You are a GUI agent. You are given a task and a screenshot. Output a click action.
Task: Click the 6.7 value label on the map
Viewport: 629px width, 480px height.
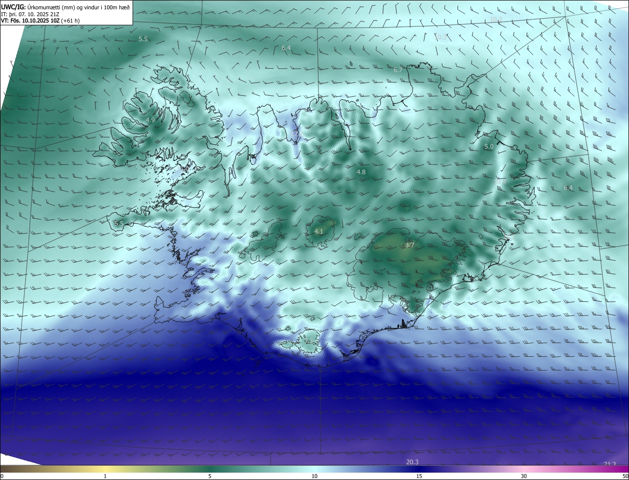click(x=398, y=70)
